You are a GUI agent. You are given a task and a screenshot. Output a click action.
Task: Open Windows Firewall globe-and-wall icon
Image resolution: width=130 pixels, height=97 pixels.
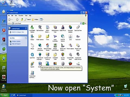70,64
